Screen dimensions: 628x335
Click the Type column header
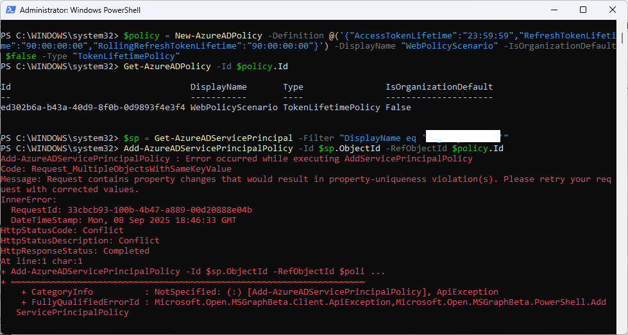pyautogui.click(x=293, y=86)
